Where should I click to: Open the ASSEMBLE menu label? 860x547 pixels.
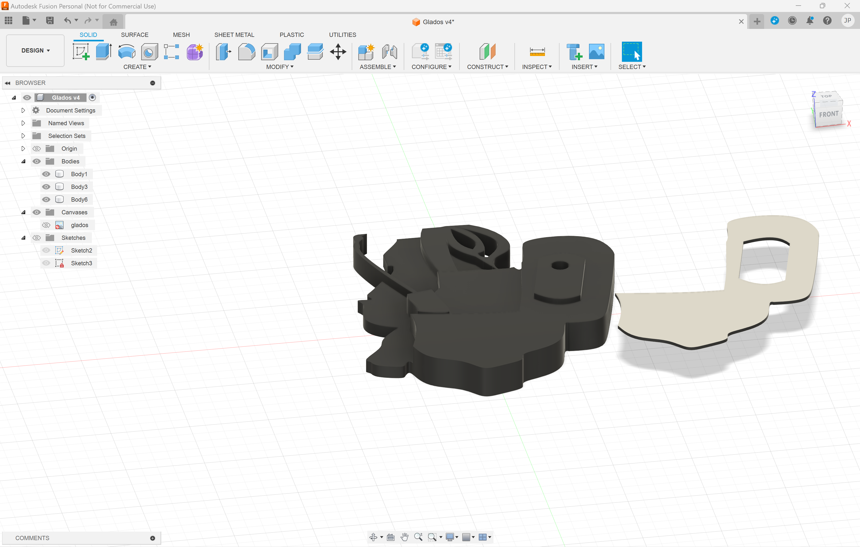tap(377, 67)
